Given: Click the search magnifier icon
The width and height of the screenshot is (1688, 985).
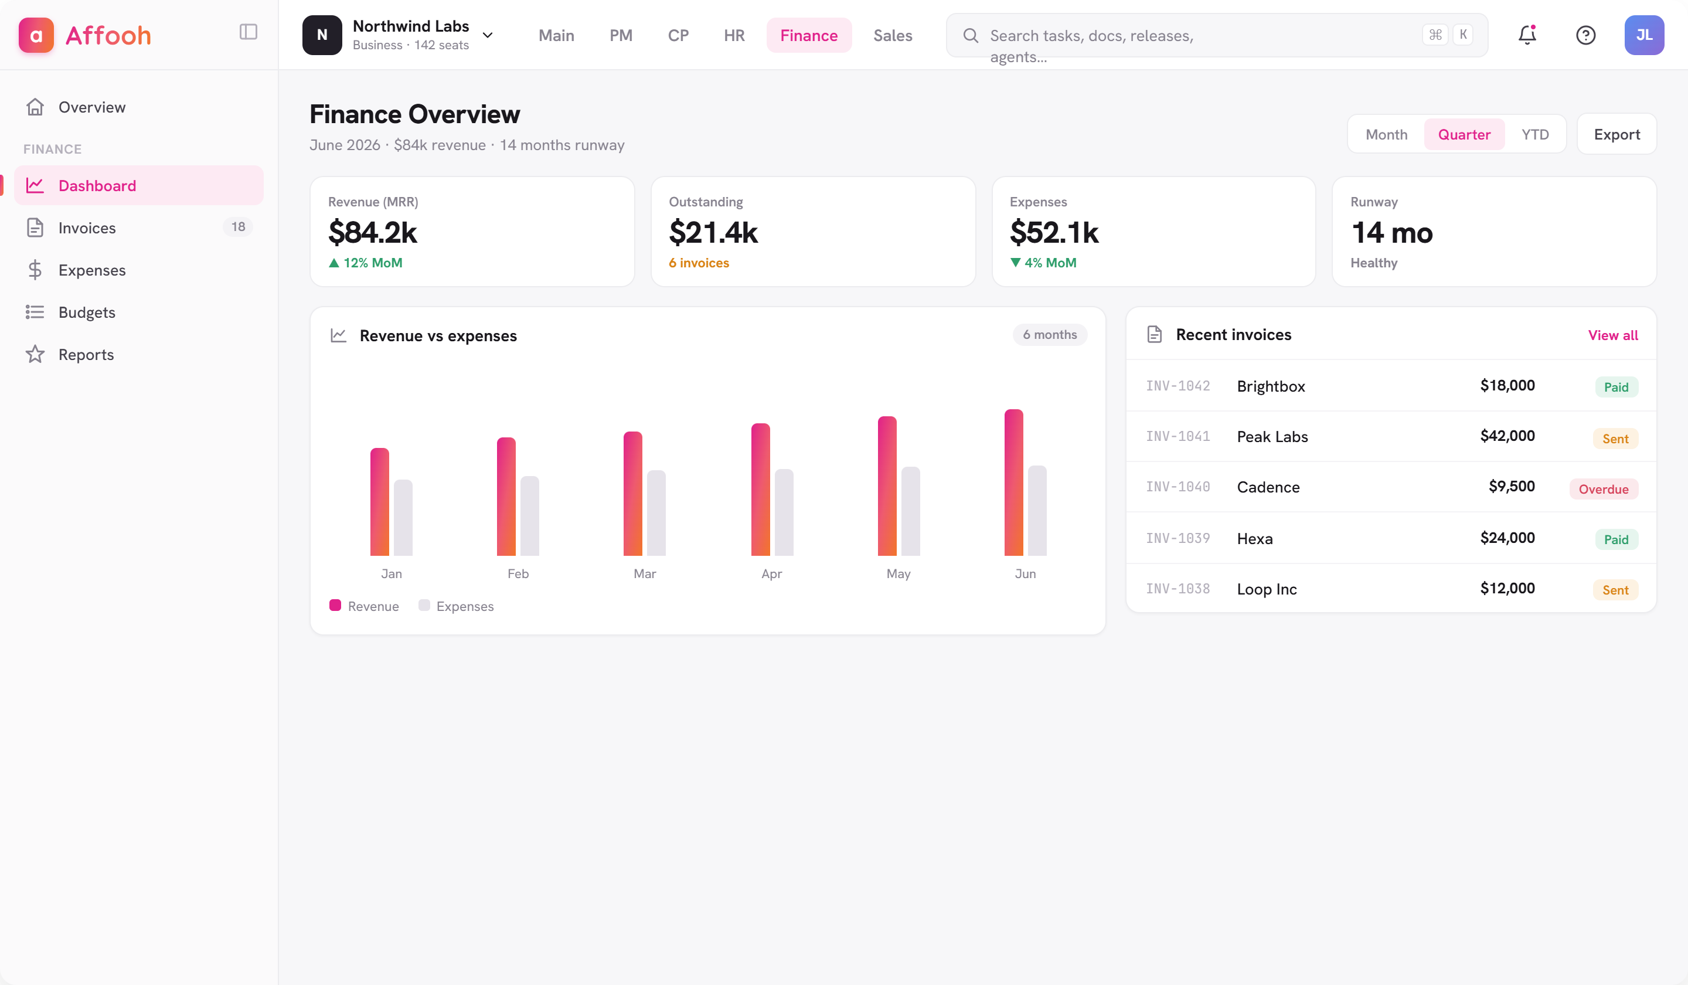Looking at the screenshot, I should tap(971, 35).
